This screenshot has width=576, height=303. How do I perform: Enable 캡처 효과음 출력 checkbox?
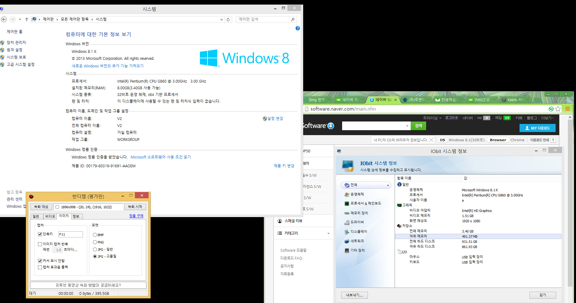point(40,267)
